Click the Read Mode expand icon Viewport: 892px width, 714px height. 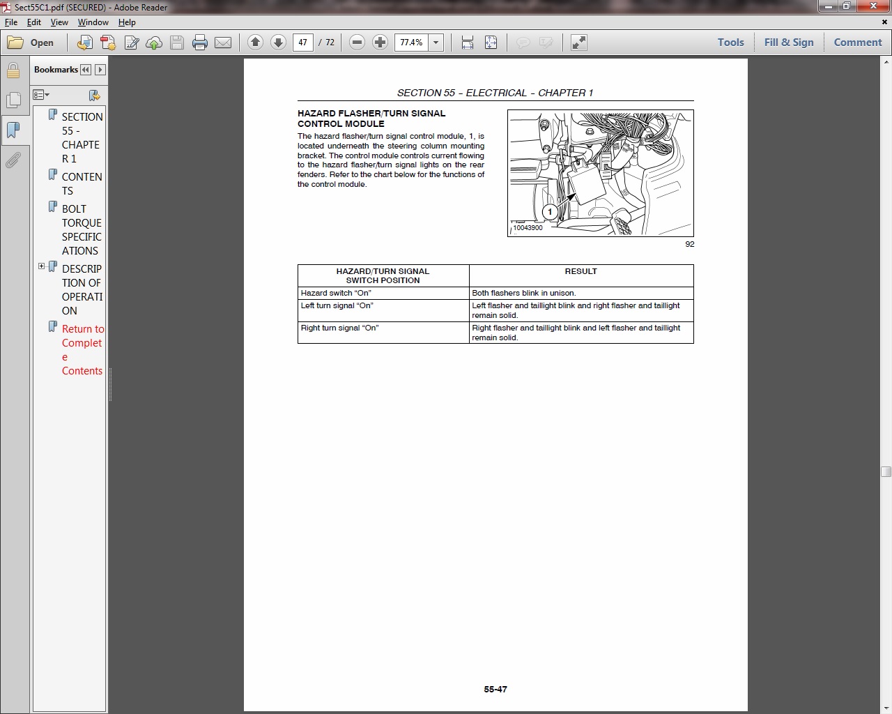click(x=578, y=43)
